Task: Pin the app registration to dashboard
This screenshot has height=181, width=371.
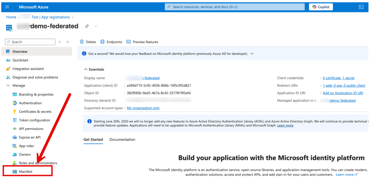Action: (x=87, y=26)
